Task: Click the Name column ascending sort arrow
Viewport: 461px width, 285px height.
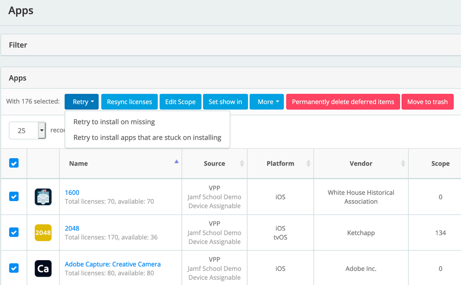Action: pos(176,161)
